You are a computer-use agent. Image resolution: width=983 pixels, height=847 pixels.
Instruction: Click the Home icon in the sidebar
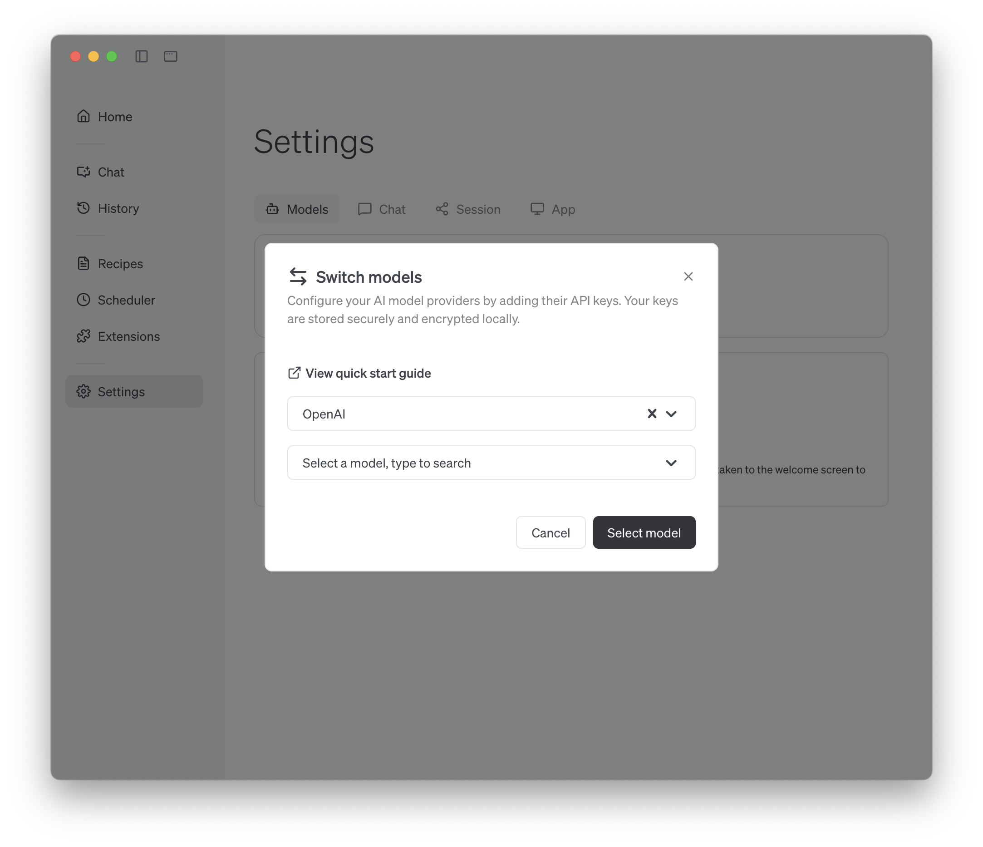[x=84, y=116]
